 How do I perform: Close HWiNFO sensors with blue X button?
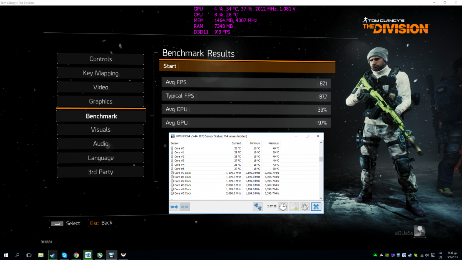click(x=316, y=207)
